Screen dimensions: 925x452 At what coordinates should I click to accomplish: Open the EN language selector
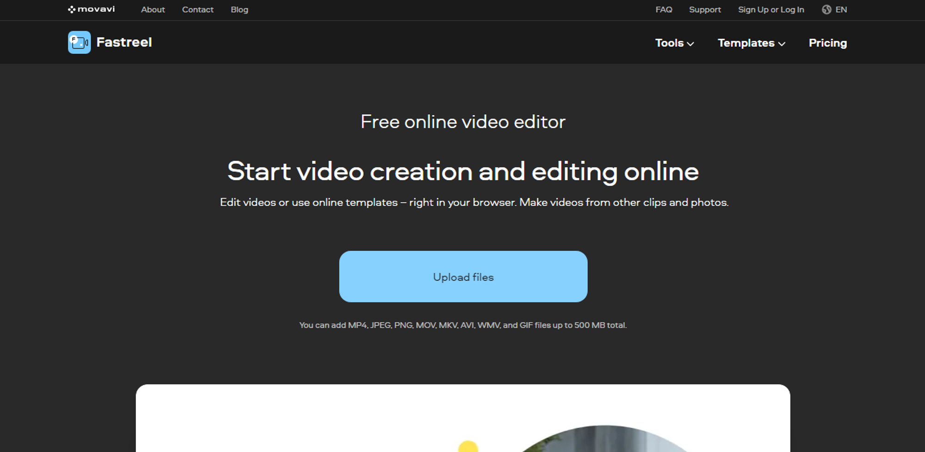pos(841,10)
